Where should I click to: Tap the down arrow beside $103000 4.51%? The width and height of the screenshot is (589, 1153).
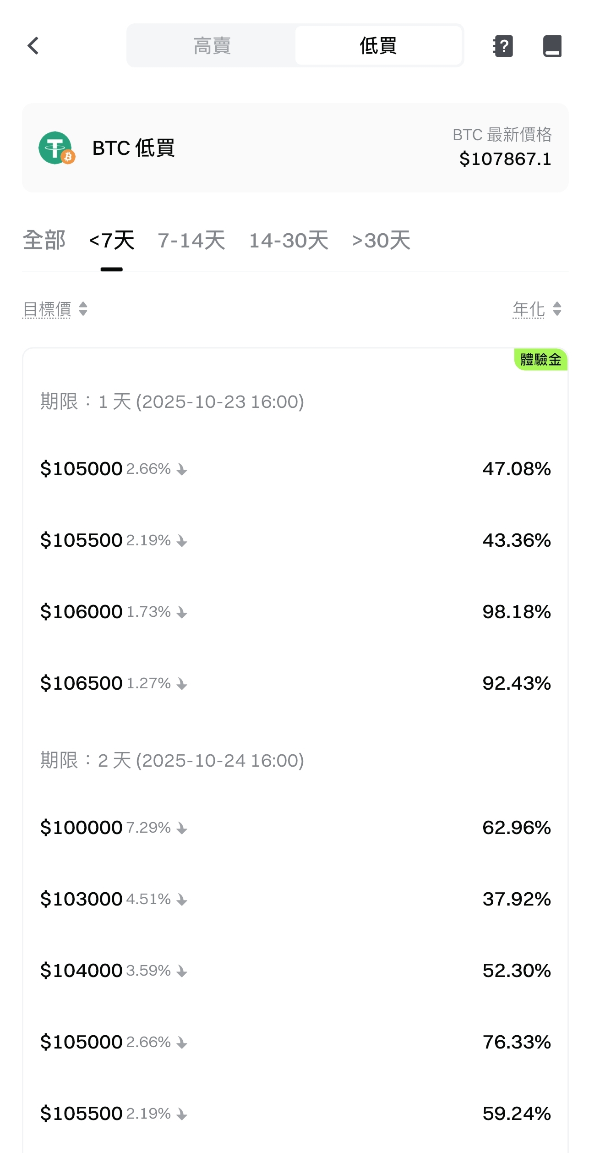[182, 900]
